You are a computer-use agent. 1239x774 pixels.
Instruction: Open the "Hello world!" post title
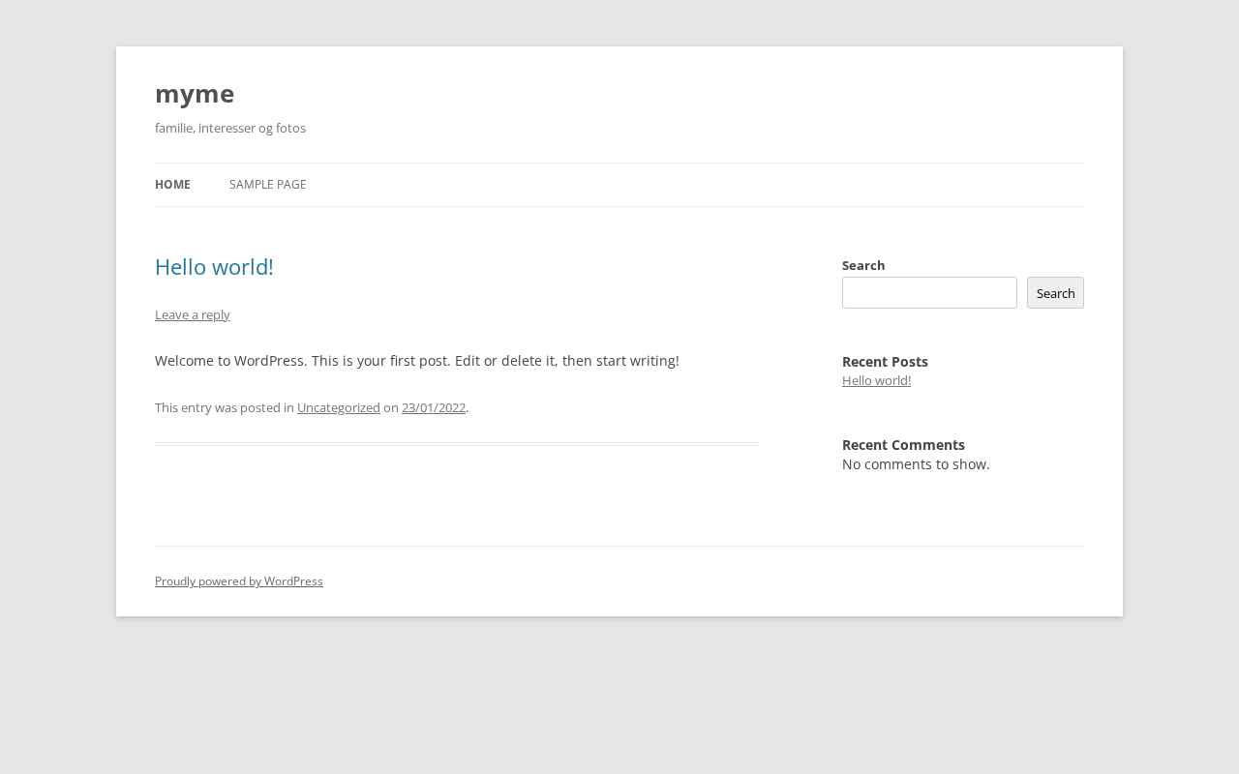click(214, 267)
